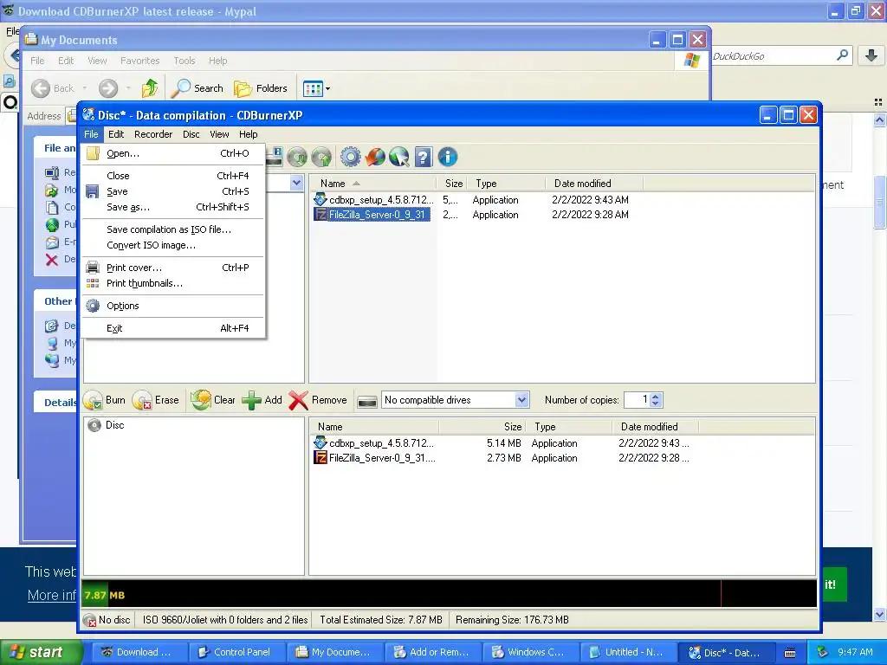Viewport: 887px width, 665px height.
Task: Open Options from the File menu
Action: (x=173, y=306)
